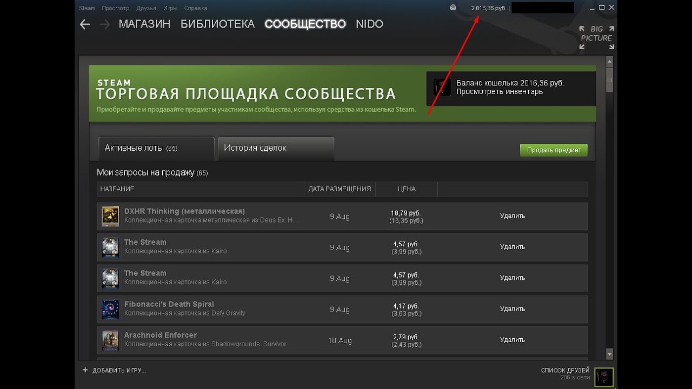Open Arachnoid Enforcer card thumbnail
Image resolution: width=692 pixels, height=389 pixels.
tap(110, 340)
